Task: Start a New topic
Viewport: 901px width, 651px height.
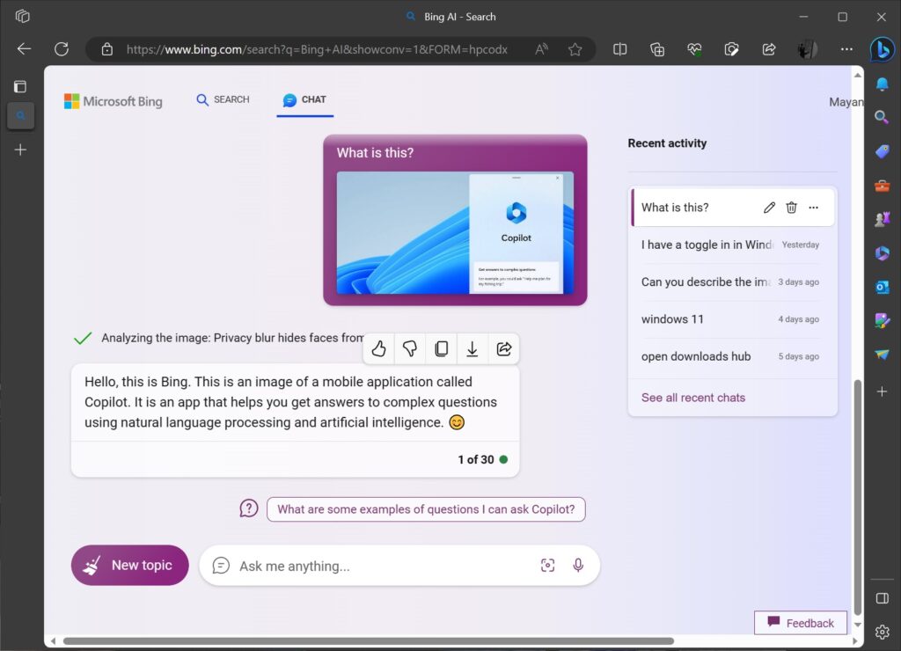Action: (129, 565)
